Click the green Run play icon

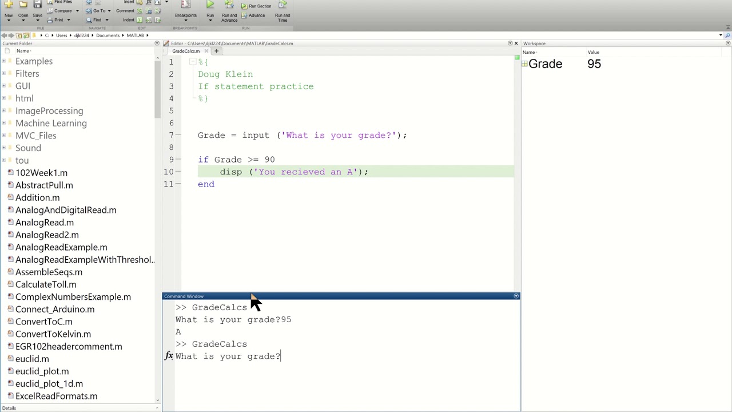(x=210, y=4)
